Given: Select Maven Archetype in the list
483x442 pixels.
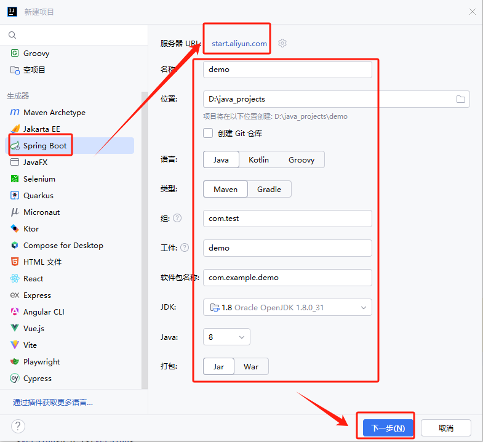Looking at the screenshot, I should (70, 112).
